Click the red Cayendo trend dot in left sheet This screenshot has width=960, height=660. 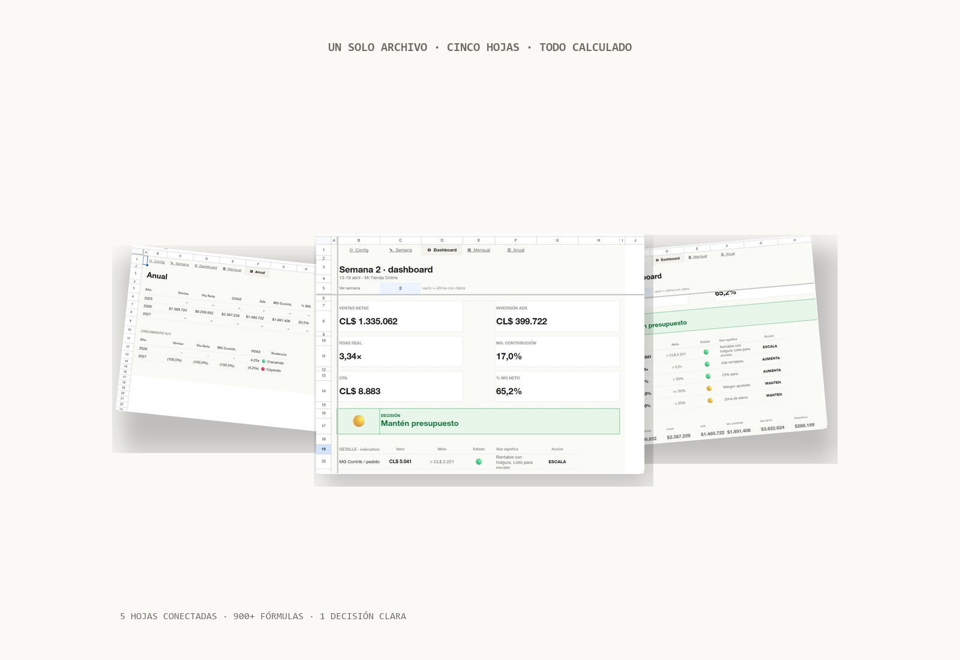(x=263, y=369)
